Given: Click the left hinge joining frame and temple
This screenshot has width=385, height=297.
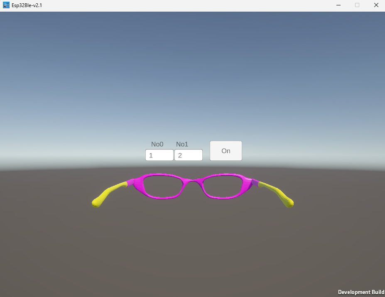Looking at the screenshot, I should click(x=130, y=182).
